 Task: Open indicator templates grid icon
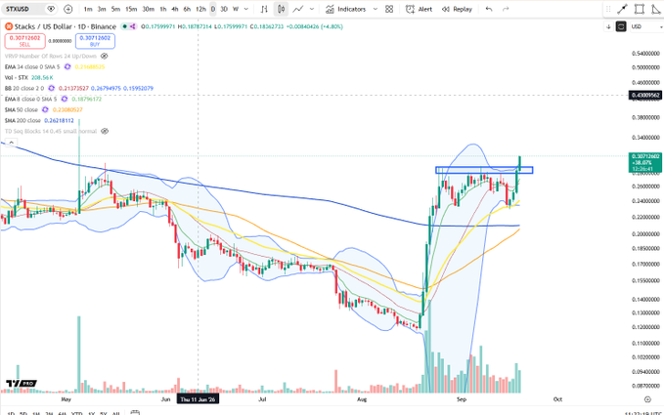[x=389, y=9]
